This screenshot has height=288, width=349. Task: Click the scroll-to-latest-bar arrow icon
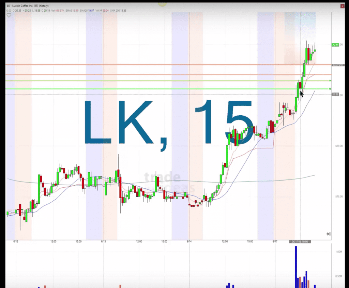(328, 234)
